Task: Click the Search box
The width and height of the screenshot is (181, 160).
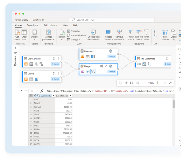Action: 112,20
